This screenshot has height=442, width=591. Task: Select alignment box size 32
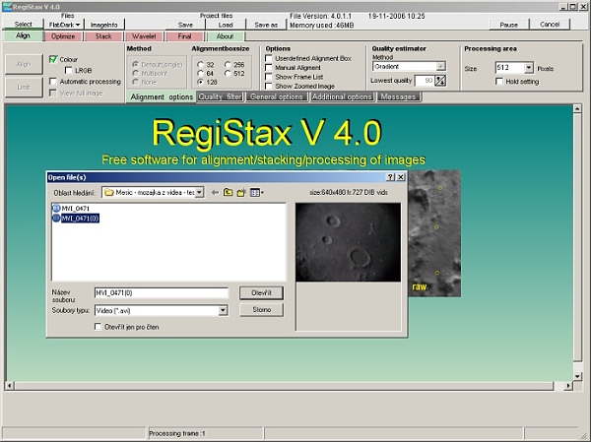pyautogui.click(x=201, y=65)
